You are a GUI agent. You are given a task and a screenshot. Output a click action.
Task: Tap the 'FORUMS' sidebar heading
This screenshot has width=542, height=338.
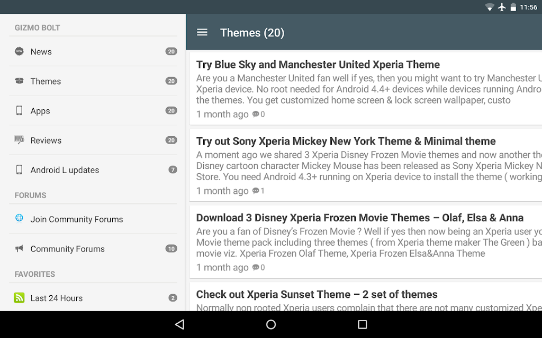(30, 195)
